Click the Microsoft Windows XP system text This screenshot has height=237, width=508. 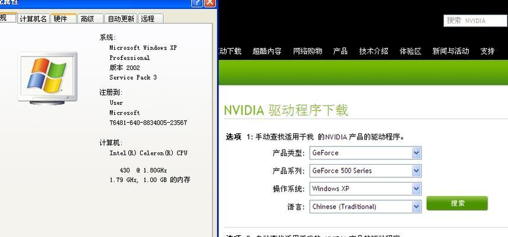[x=143, y=47]
